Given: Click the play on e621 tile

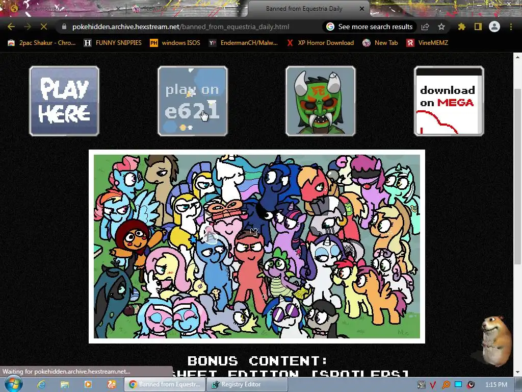Looking at the screenshot, I should click(192, 101).
